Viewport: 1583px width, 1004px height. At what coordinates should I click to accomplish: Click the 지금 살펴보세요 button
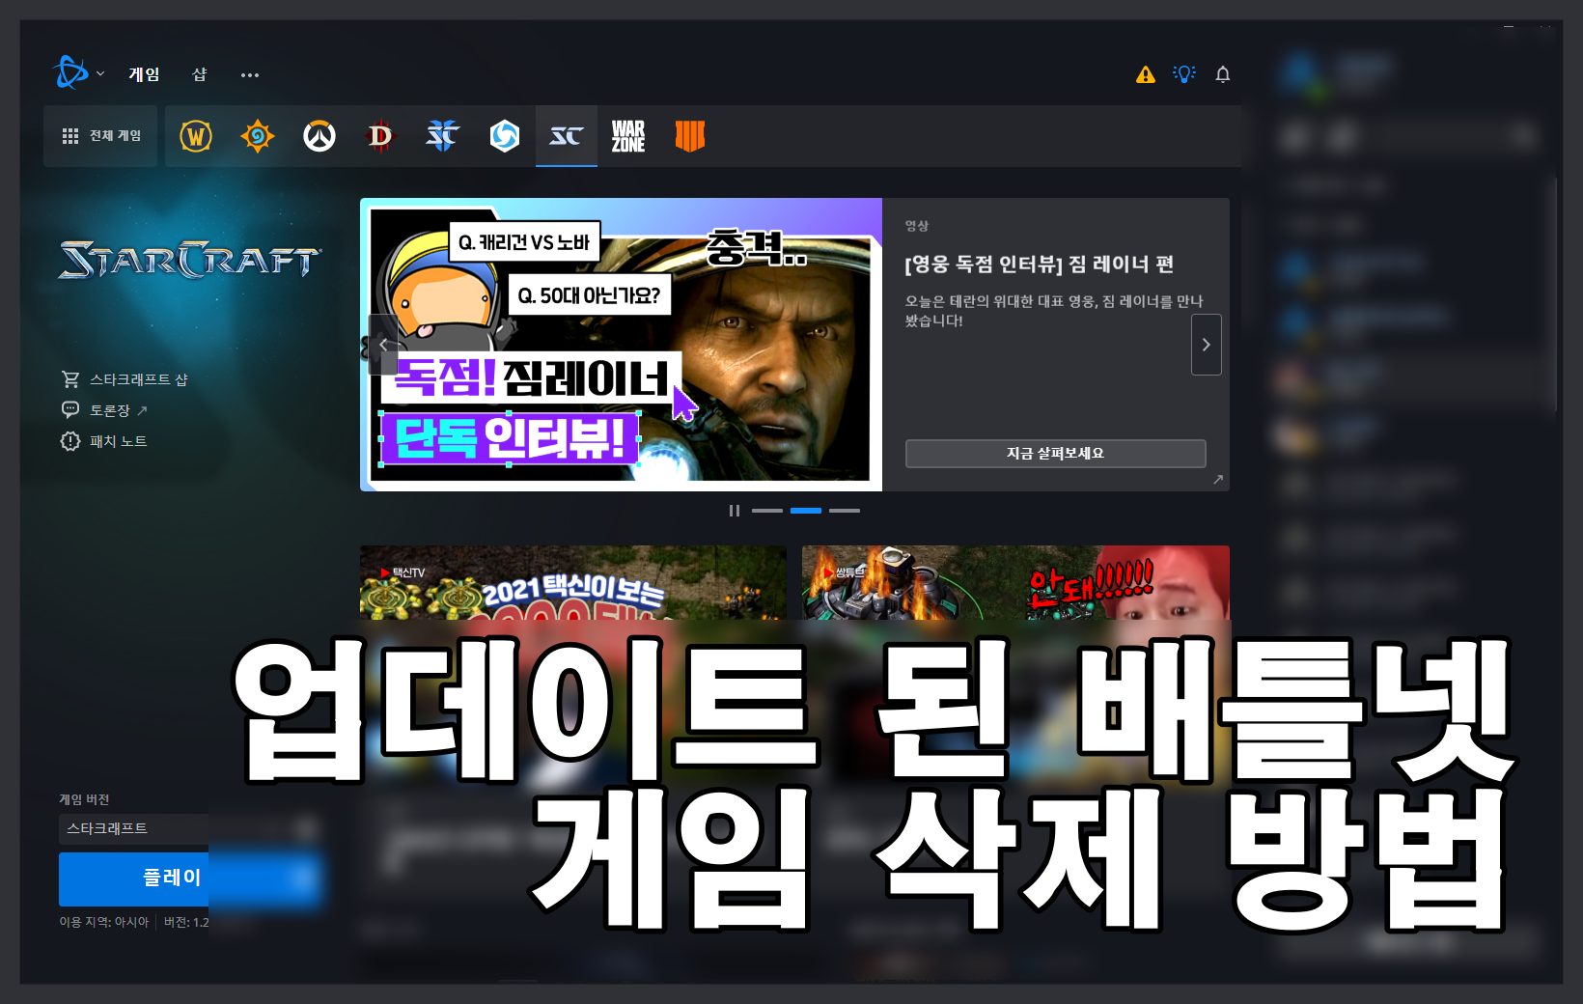(1056, 454)
